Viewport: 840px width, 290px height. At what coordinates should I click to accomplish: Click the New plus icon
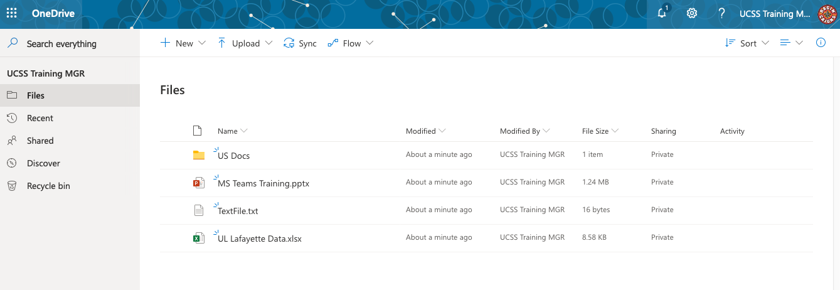pos(165,43)
